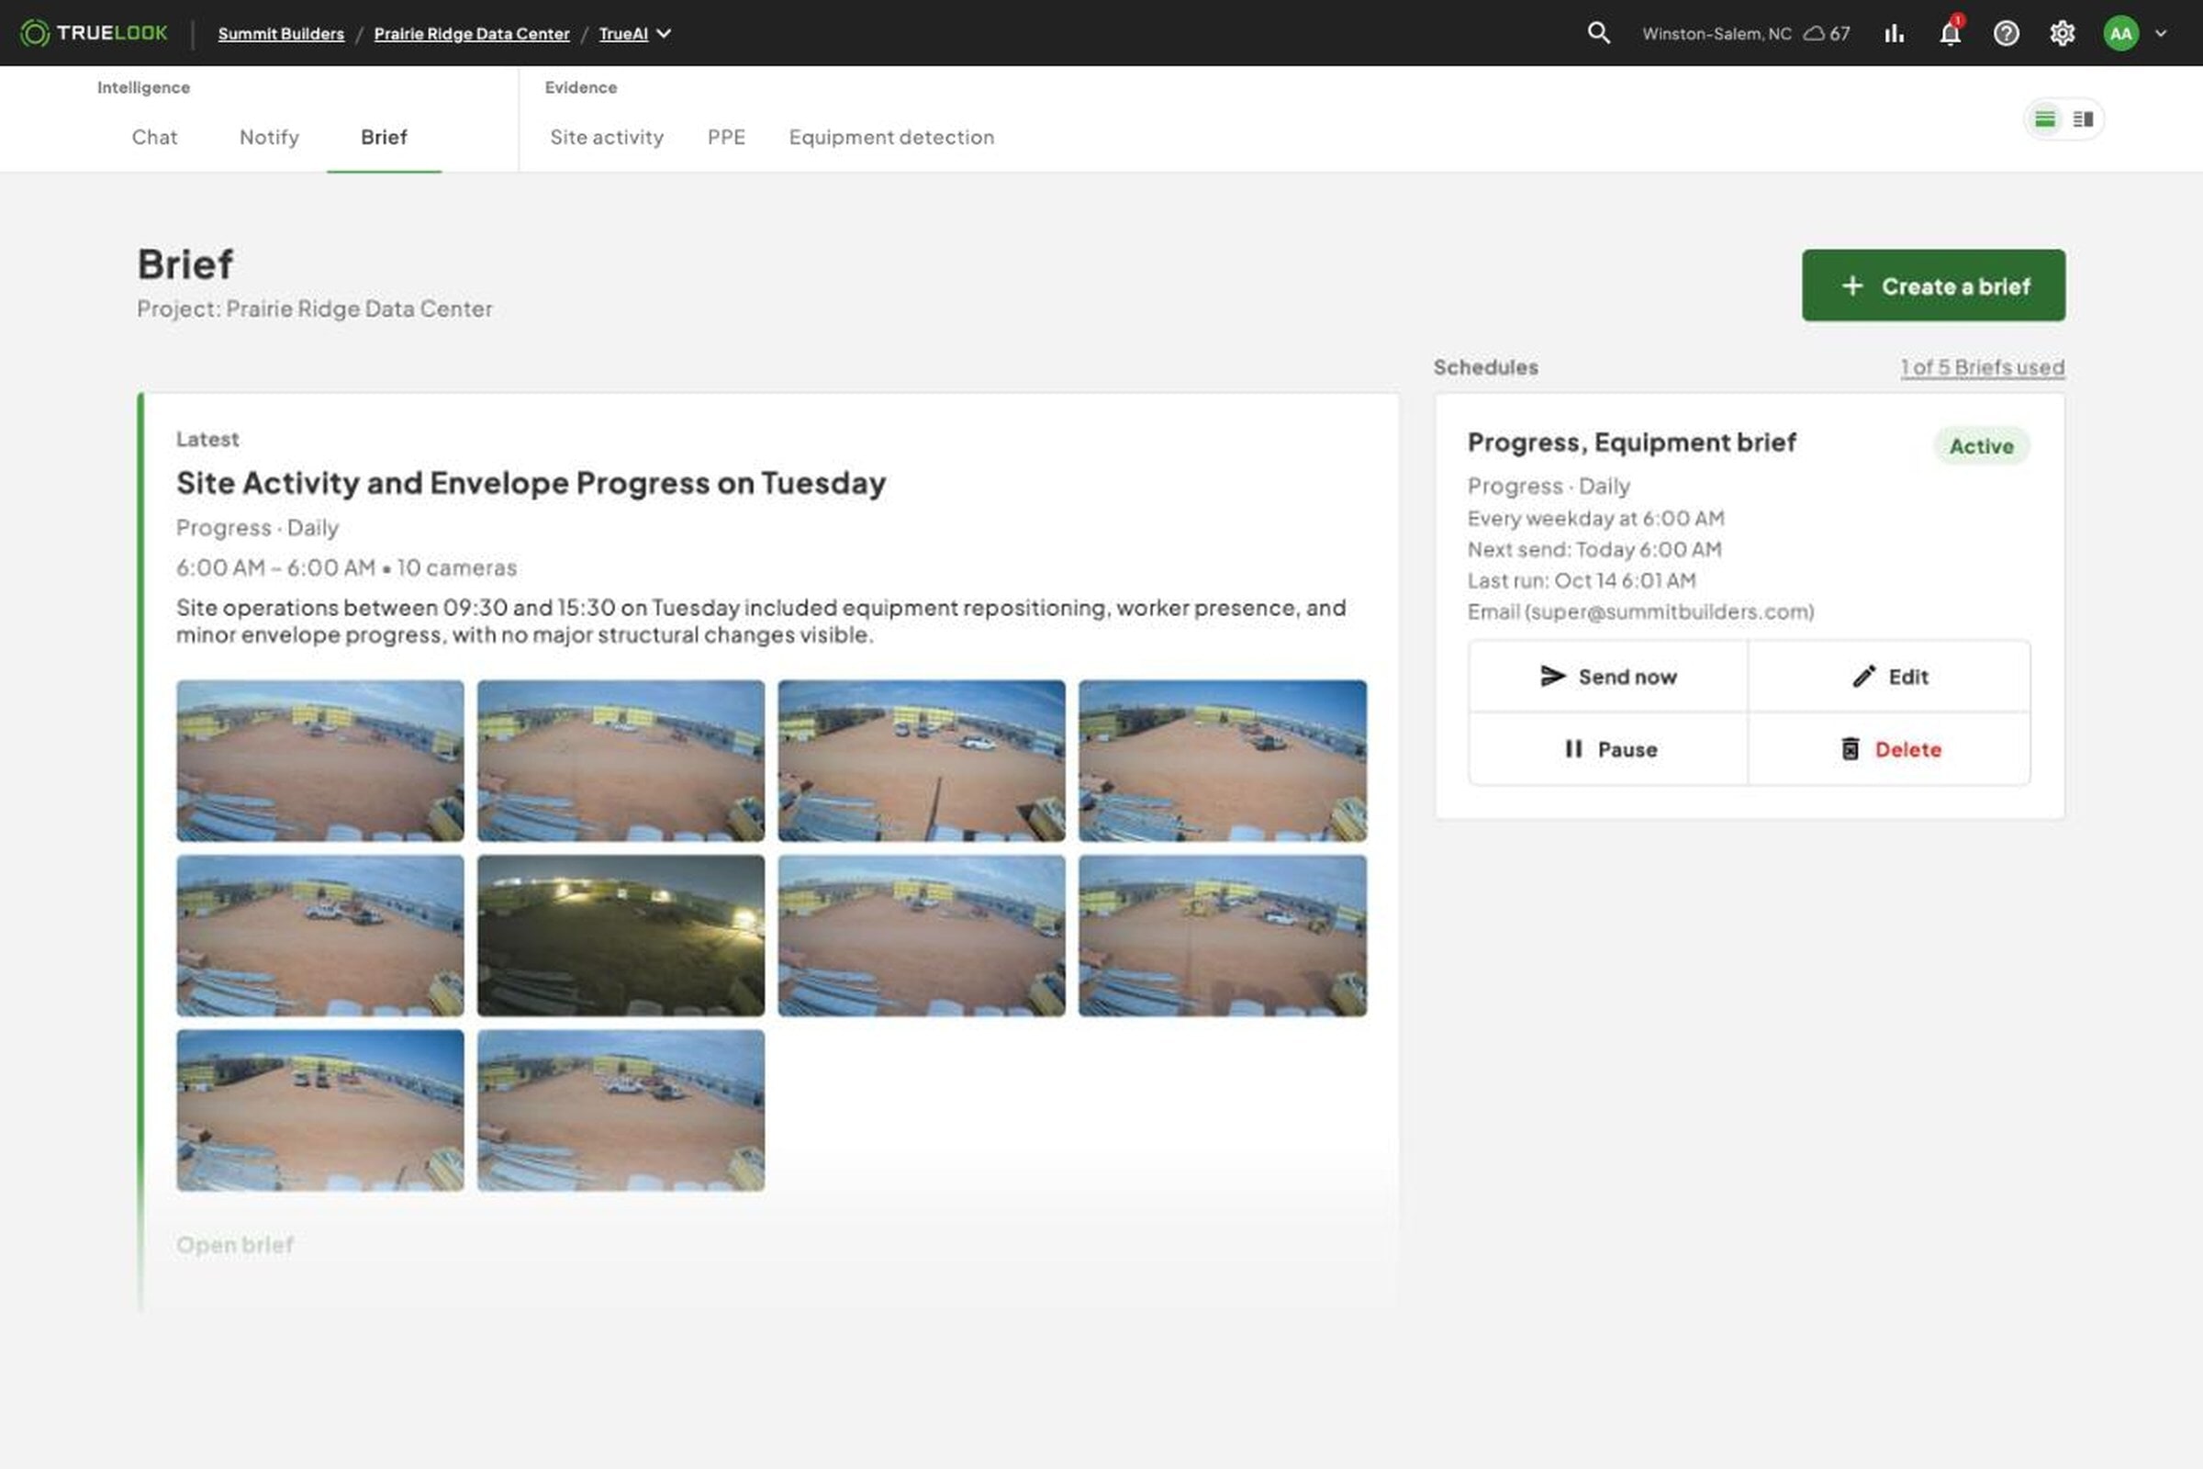Open the Chat tab
The image size is (2203, 1469).
pos(154,137)
